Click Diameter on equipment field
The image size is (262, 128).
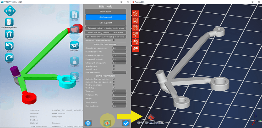click(119, 48)
